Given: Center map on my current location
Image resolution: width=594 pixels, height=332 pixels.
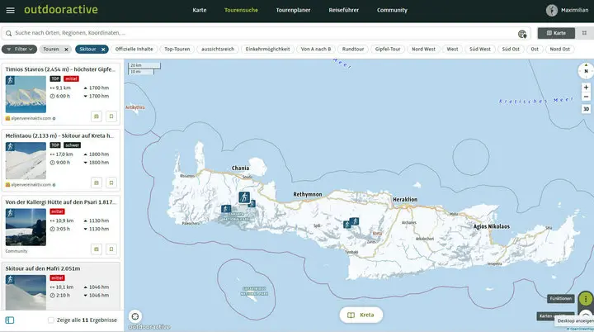Looking at the screenshot, I should coord(135,315).
